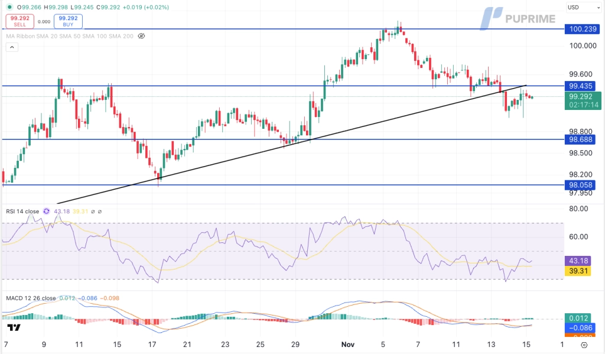Toggle the first RSI hide icon

[x=93, y=211]
